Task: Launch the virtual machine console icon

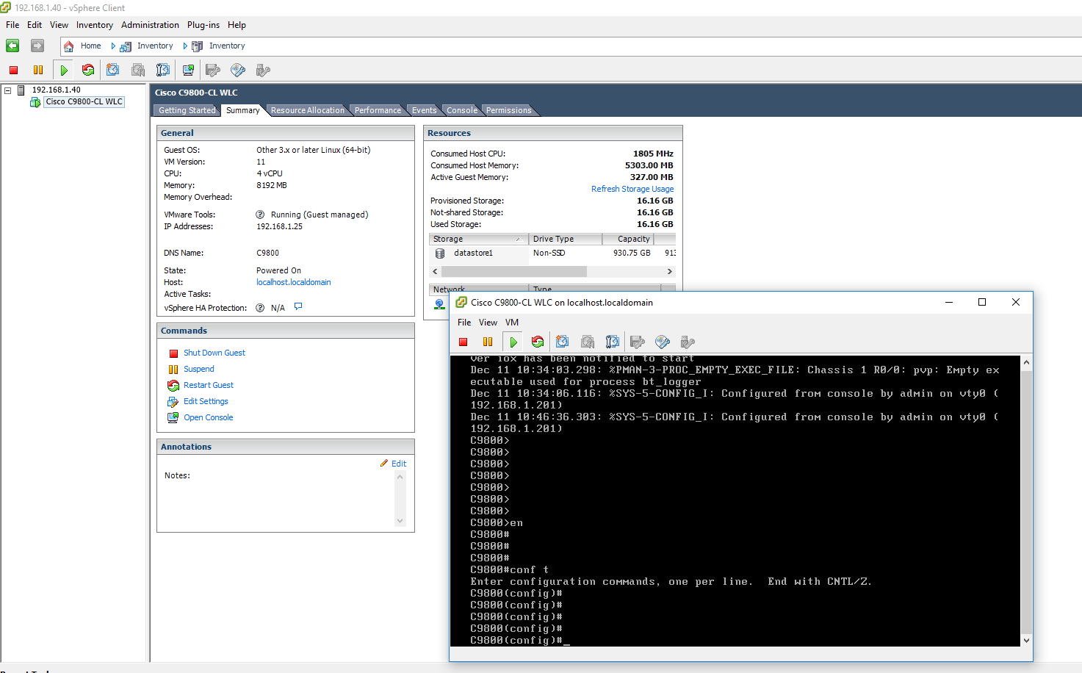Action: (188, 70)
